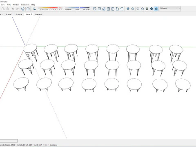The width and height of the screenshot is (196, 147).
Task: Switch to the Front view house icon
Action: pyautogui.click(x=104, y=9)
